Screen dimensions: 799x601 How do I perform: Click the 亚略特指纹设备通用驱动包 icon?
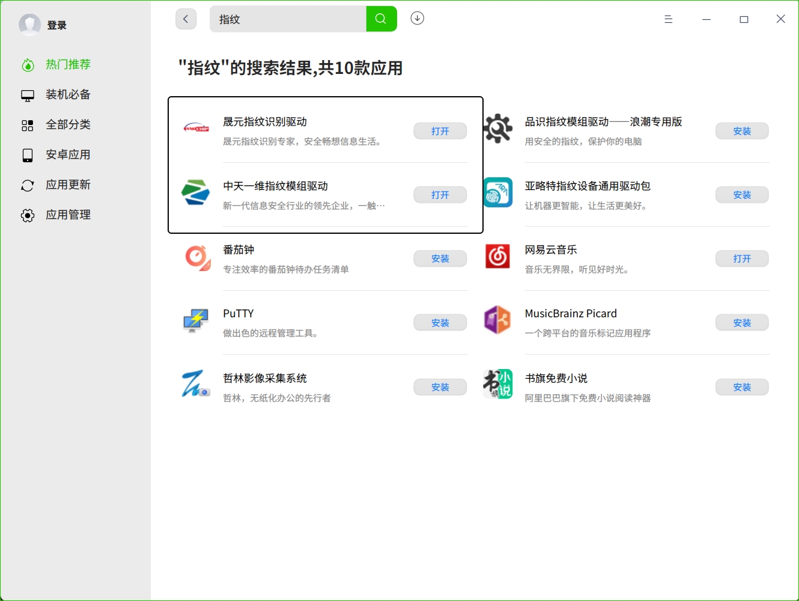pyautogui.click(x=498, y=192)
